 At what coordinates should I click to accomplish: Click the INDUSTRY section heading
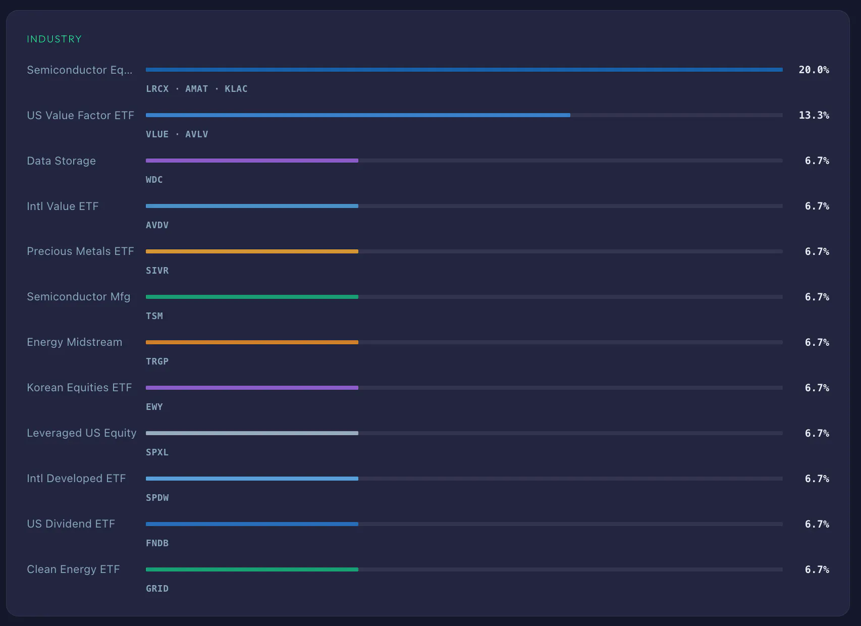(54, 39)
